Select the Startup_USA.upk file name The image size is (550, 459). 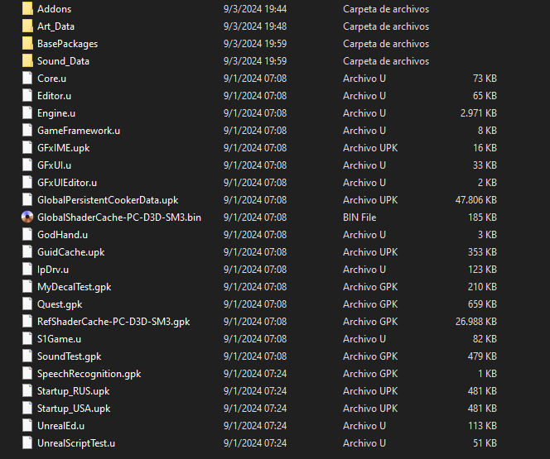pos(74,408)
